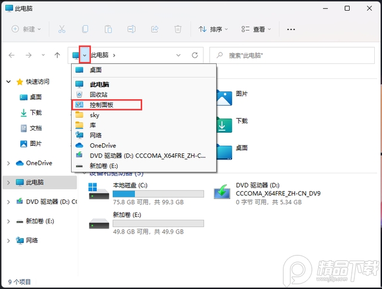This screenshot has height=289, width=382.
Task: Click the Cut scissors icon in toolbar
Action: tap(61, 29)
